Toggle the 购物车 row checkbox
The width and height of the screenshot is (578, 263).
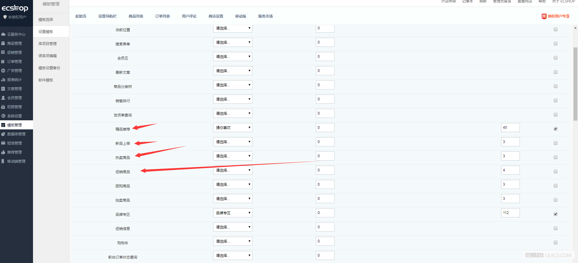(x=556, y=243)
